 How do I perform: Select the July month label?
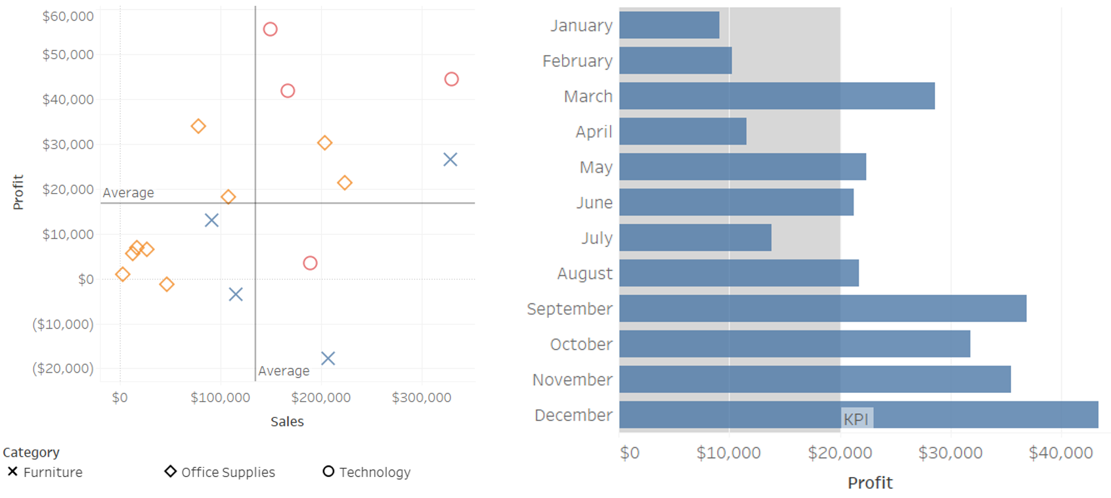(x=596, y=238)
